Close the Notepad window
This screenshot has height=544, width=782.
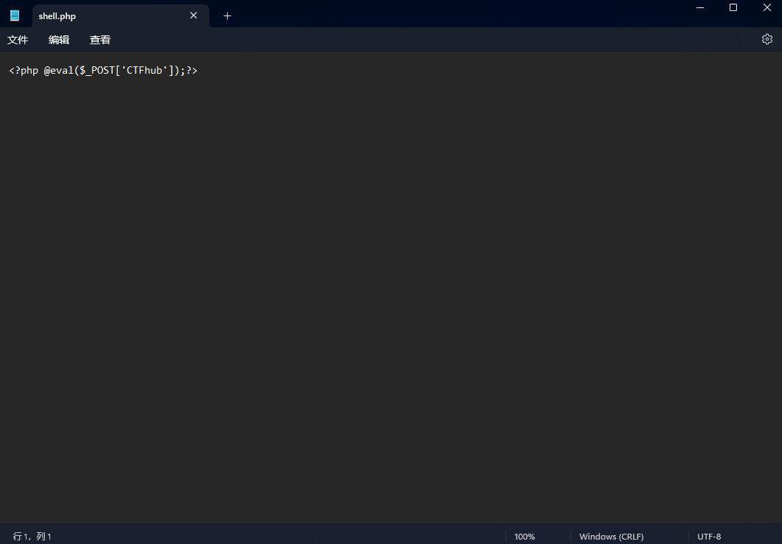coord(767,7)
